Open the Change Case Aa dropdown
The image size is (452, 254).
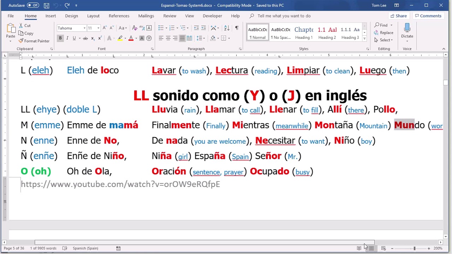pyautogui.click(x=123, y=28)
